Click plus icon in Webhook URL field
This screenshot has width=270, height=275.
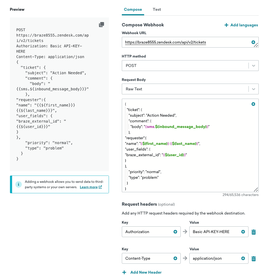point(253,42)
